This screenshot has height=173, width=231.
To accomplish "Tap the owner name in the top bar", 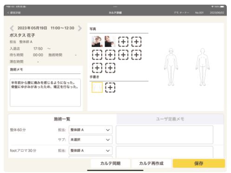I will tap(181, 13).
